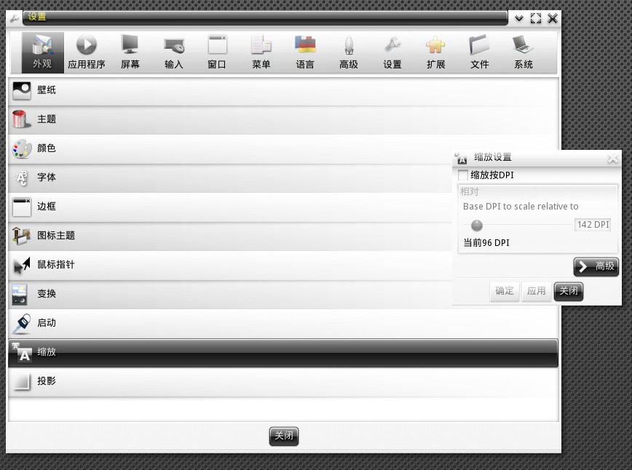Screen dimensions: 632x470
Task: Select the 壁纸 list item
Action: (x=283, y=91)
